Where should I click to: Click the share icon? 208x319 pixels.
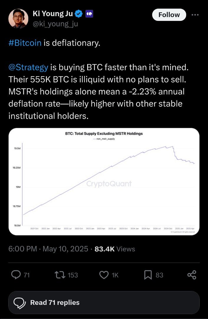pyautogui.click(x=192, y=275)
